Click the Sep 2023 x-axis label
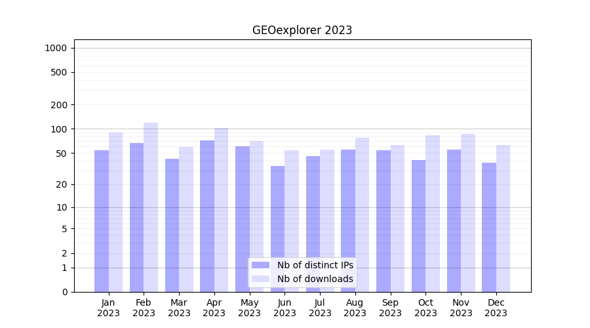Screen dimensions: 590x328 click(x=390, y=308)
